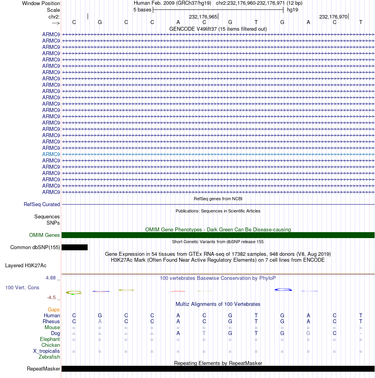The height and width of the screenshot is (378, 375).
Task: Click the dark green OMIM gene bar
Action: click(218, 235)
